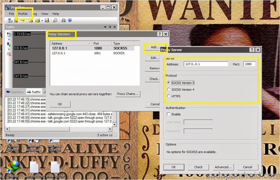Open the View menu
This screenshot has height=180, width=280.
point(45,14)
